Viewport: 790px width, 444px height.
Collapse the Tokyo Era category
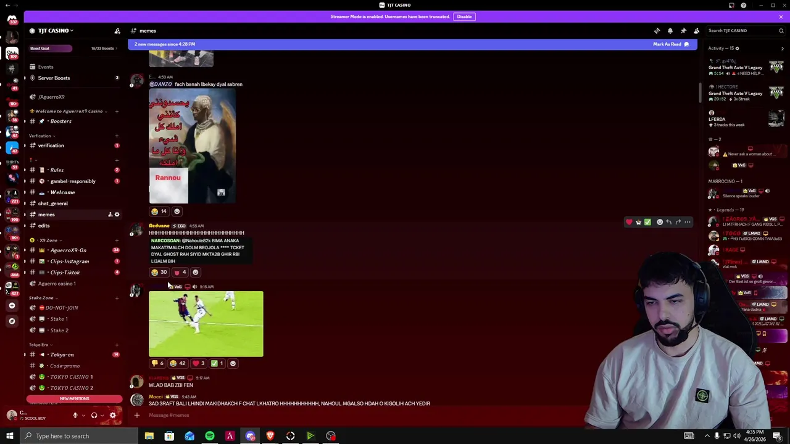pyautogui.click(x=41, y=345)
